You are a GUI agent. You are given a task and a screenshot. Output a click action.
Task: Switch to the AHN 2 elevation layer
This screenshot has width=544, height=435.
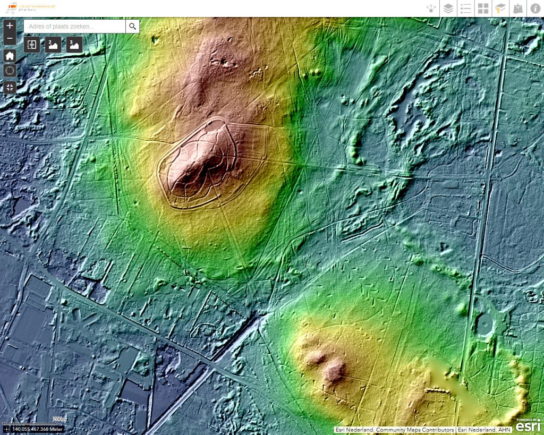[53, 45]
